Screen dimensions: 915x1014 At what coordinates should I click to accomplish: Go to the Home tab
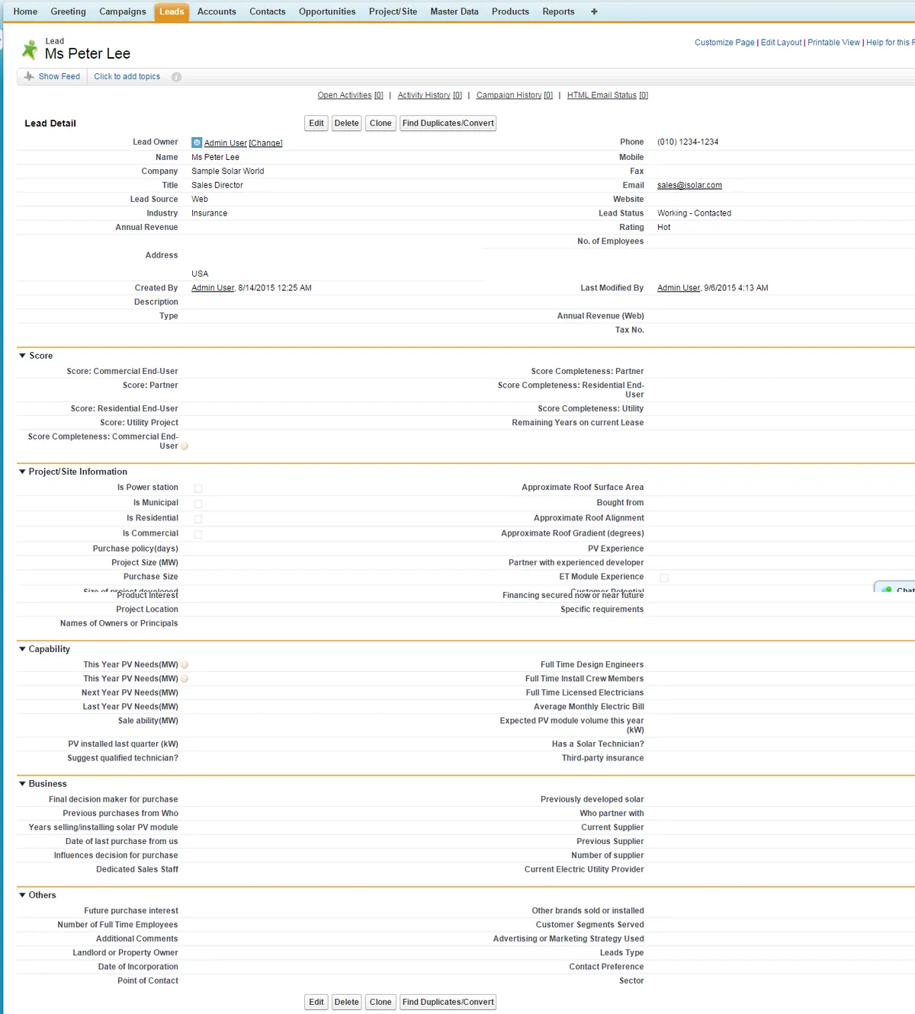click(x=25, y=11)
